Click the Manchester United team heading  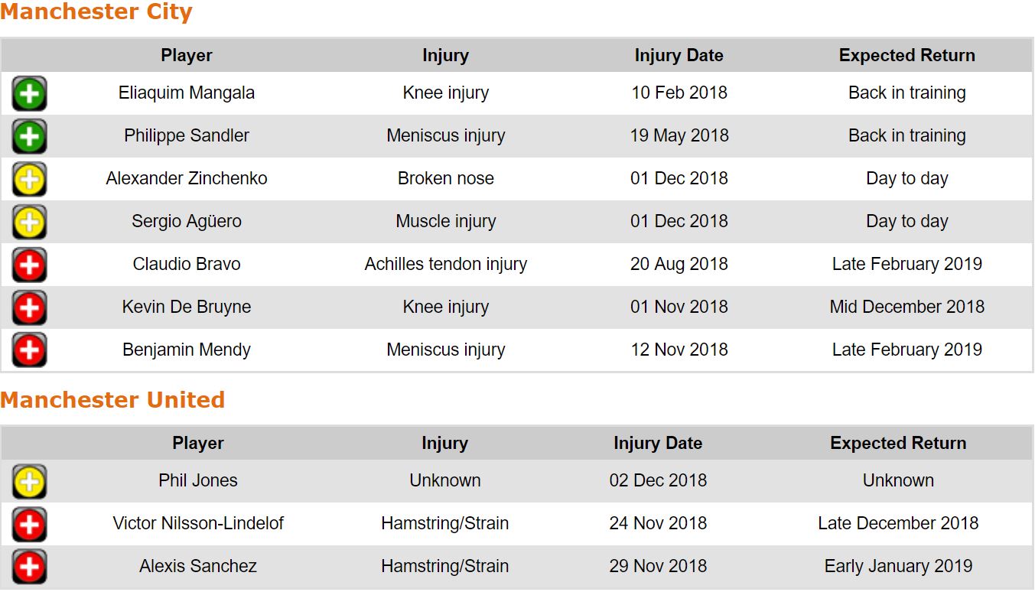coord(112,400)
